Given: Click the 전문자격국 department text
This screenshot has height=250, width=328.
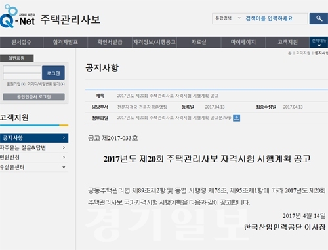Looking at the screenshot, I should tap(142, 107).
